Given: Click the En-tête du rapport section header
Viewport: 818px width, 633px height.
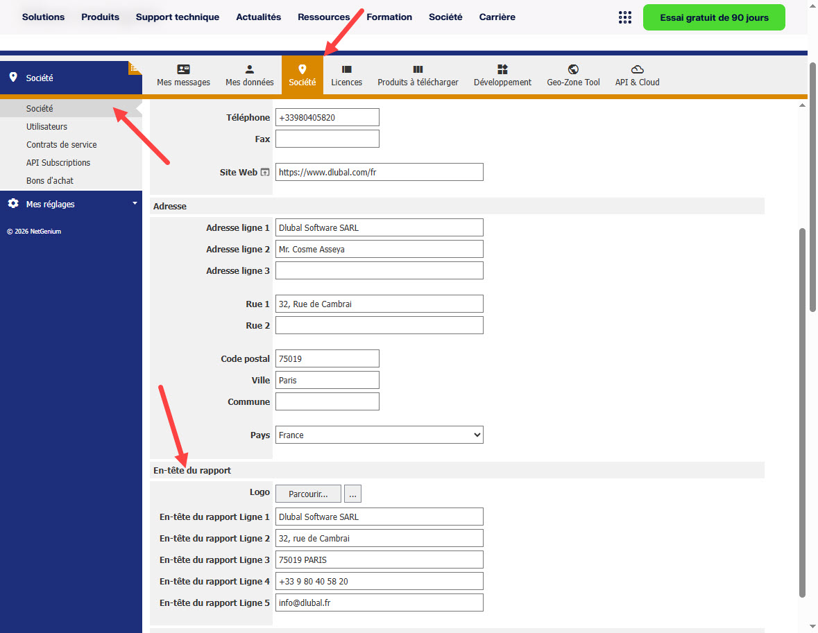Looking at the screenshot, I should 457,470.
